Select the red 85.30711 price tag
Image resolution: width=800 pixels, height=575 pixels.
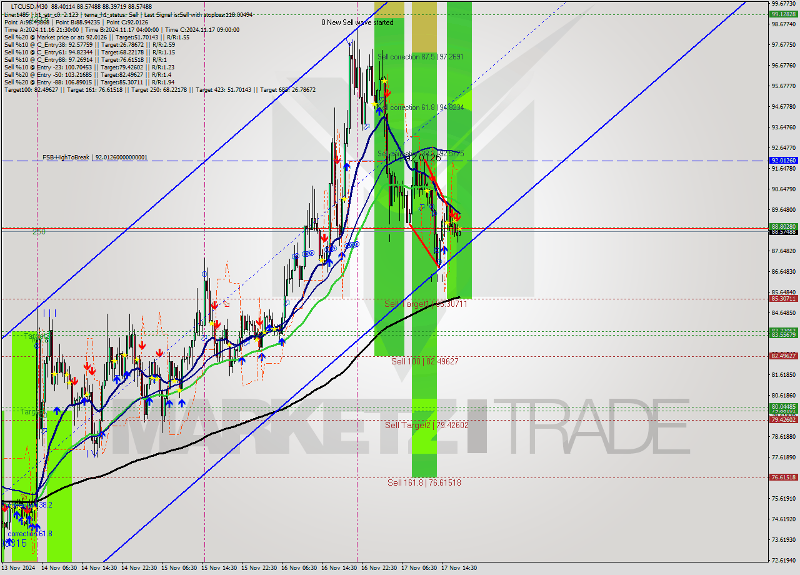tap(783, 299)
